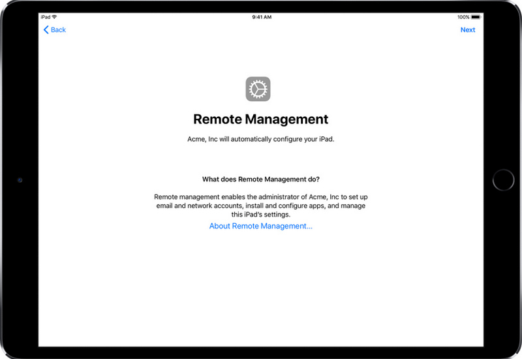Click the iPad physical home button

point(503,180)
